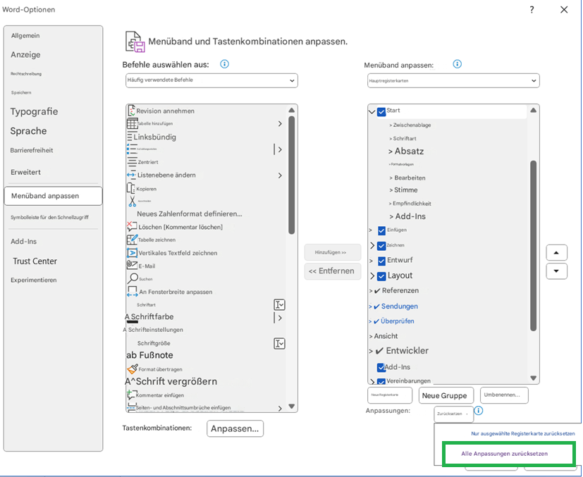Click the Tabelle hinzufügen table icon
Image resolution: width=583 pixels, height=477 pixels.
pos(132,123)
